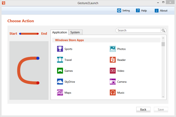The height and width of the screenshot is (117, 176).
Task: Pick the Reader app icon
Action: pyautogui.click(x=113, y=60)
